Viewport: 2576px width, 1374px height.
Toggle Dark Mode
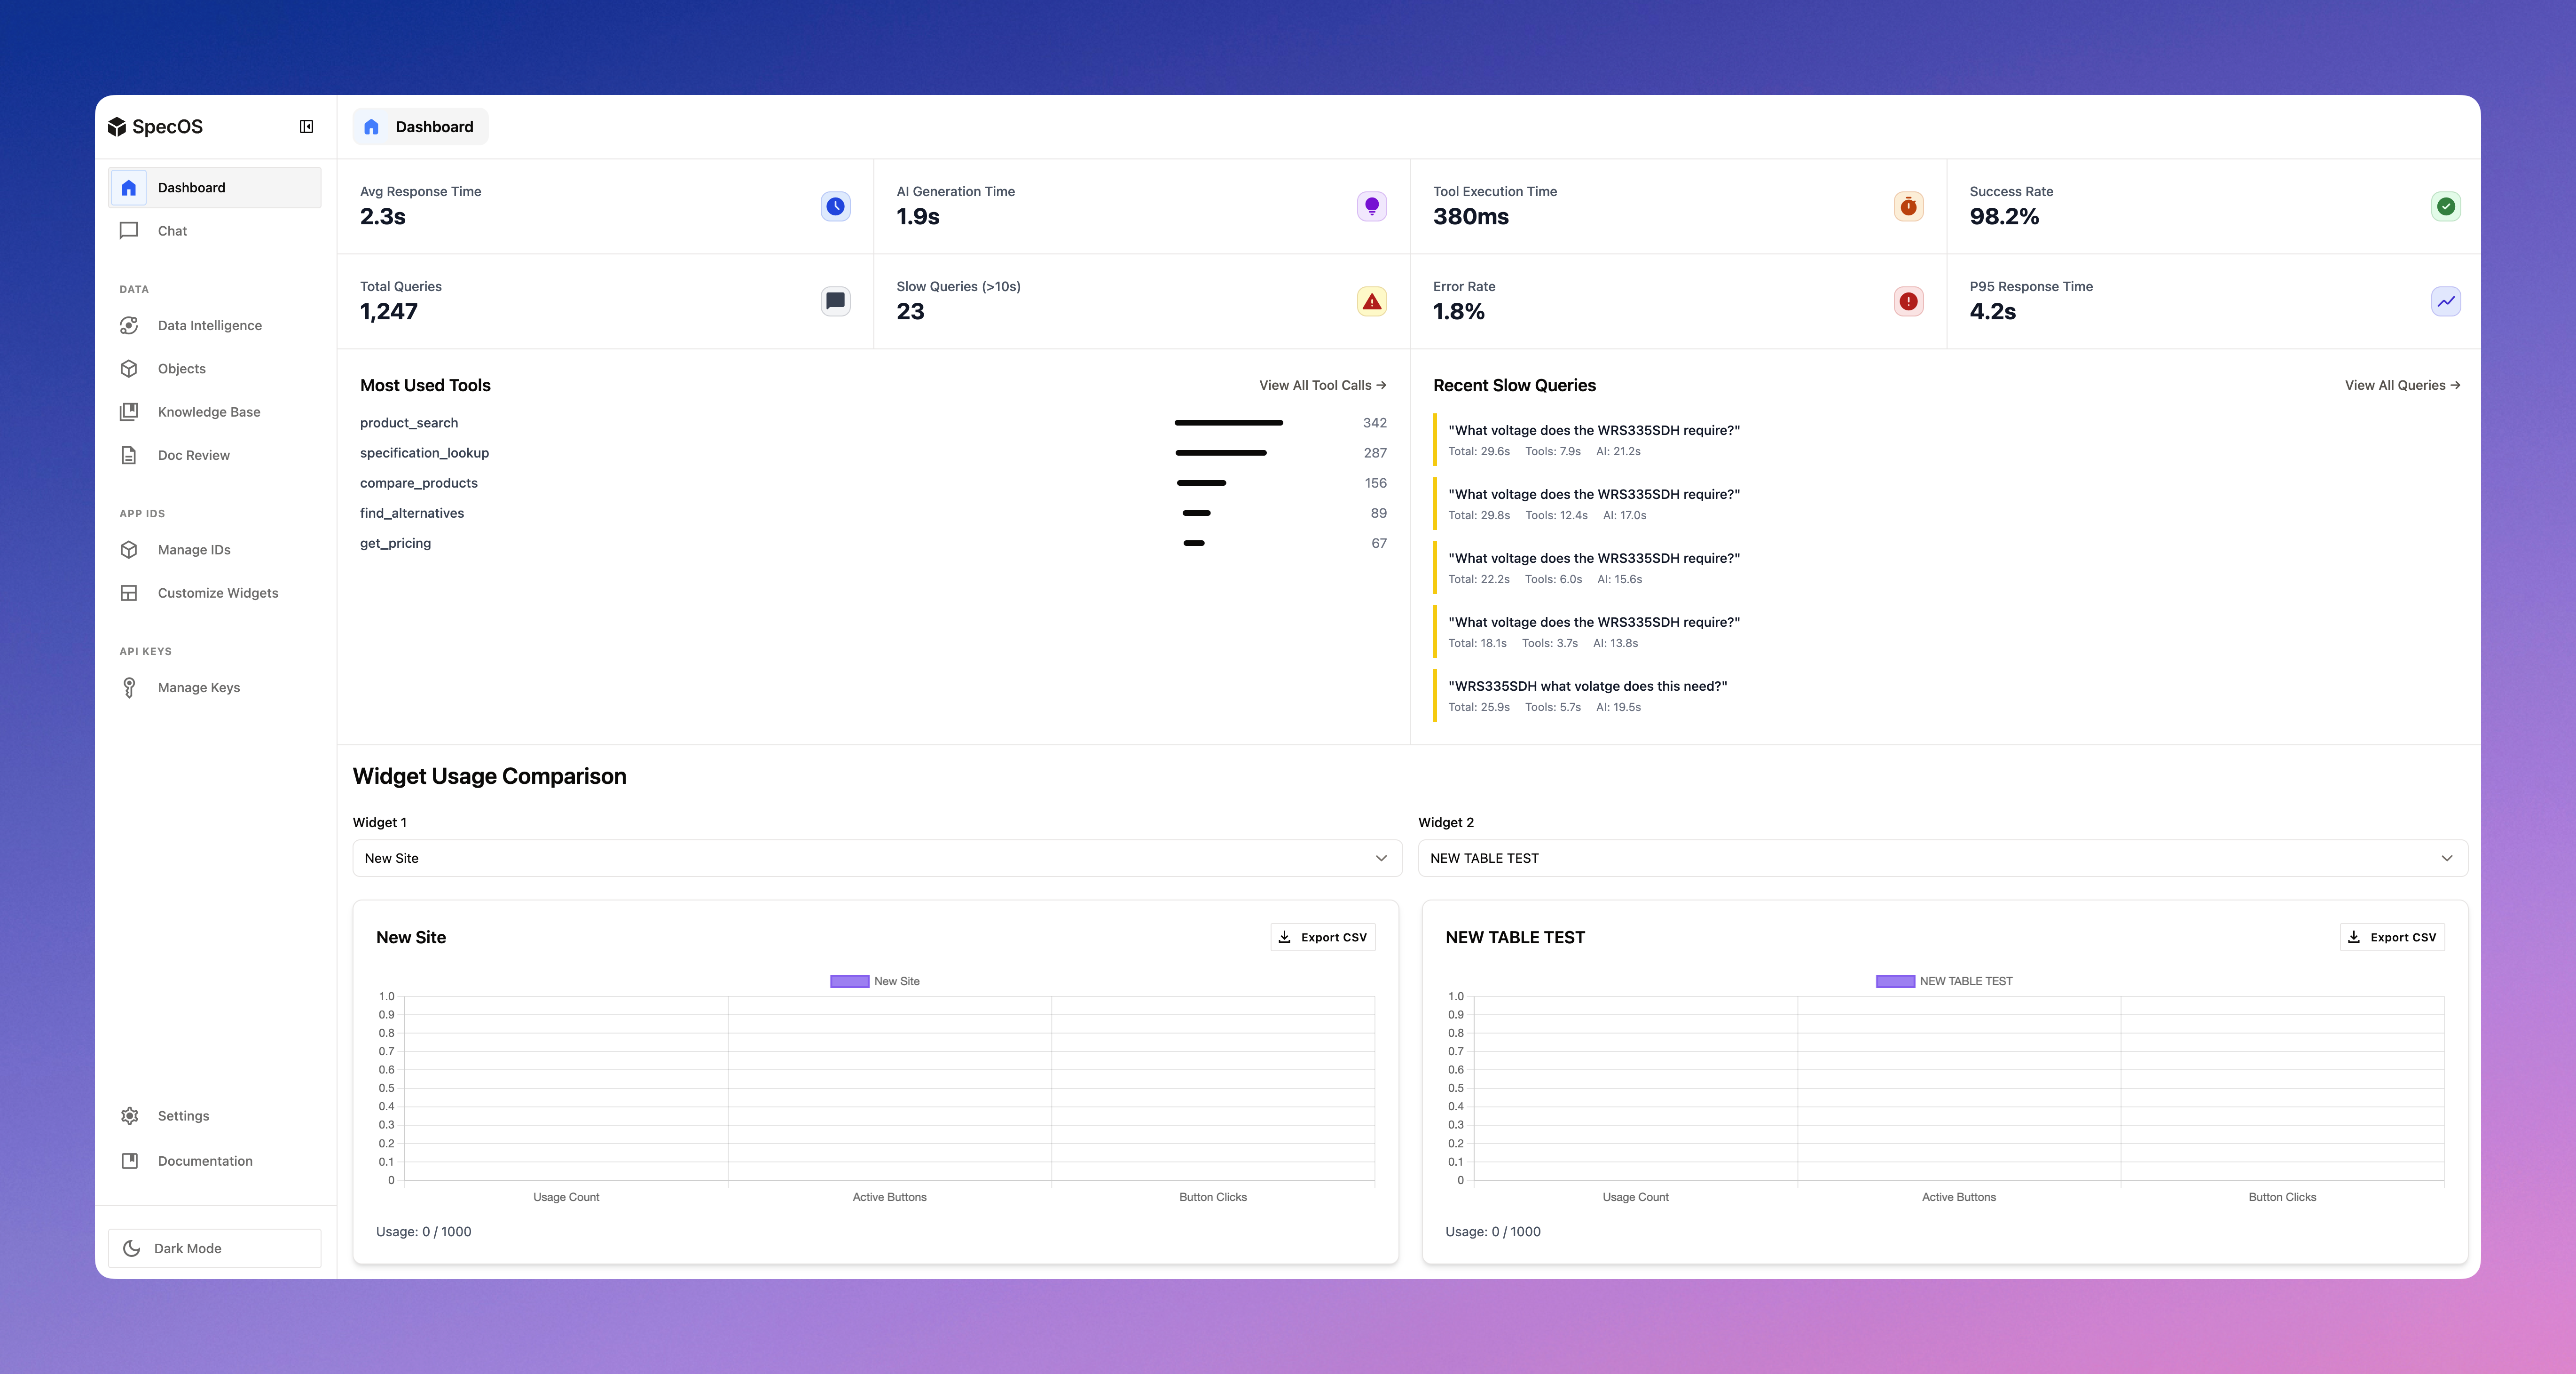(x=214, y=1248)
